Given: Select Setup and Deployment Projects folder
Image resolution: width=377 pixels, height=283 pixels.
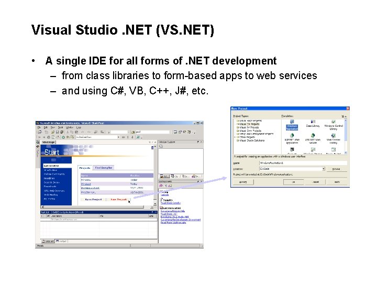Looking at the screenshot, I should [255, 134].
